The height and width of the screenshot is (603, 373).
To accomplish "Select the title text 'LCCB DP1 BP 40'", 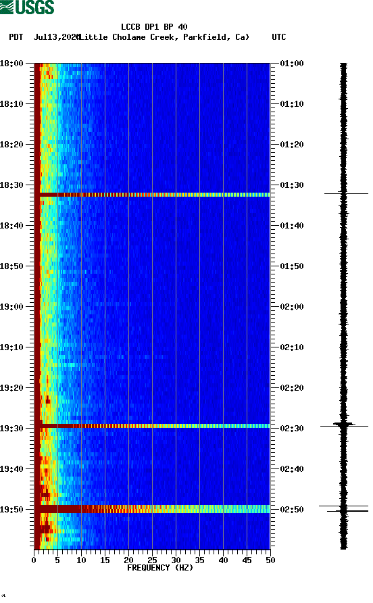I will point(154,27).
